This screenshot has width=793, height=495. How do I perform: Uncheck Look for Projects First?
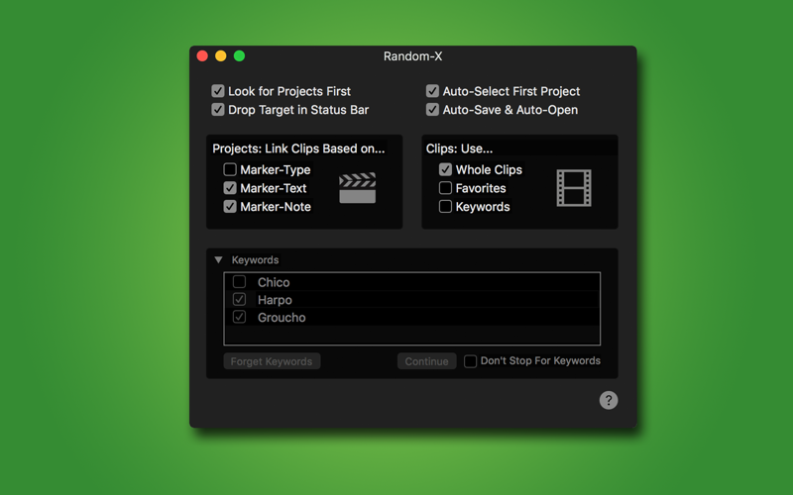tap(218, 91)
